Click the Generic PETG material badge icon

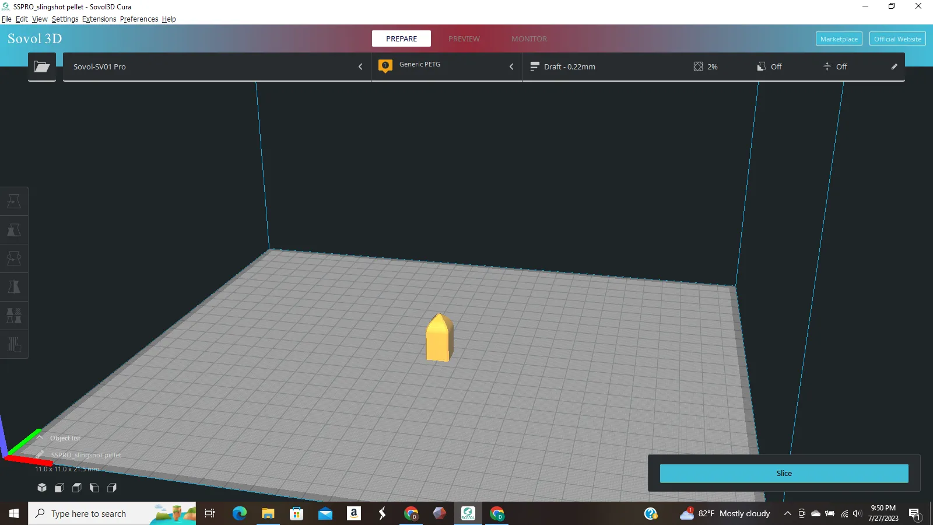[385, 66]
